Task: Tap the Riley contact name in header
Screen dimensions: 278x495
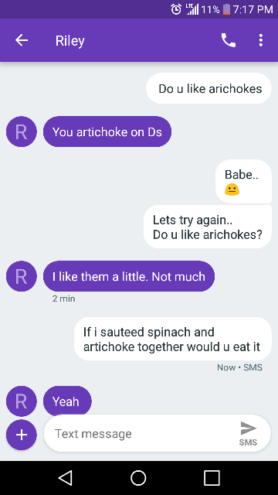Action: pyautogui.click(x=70, y=41)
